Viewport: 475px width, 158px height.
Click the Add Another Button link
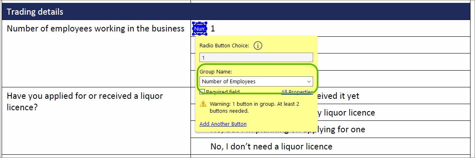223,124
